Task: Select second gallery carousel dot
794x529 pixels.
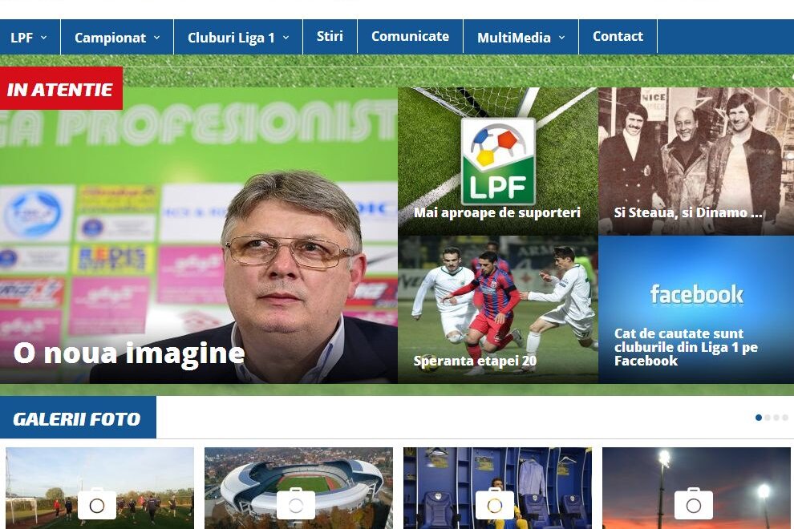Action: (768, 418)
